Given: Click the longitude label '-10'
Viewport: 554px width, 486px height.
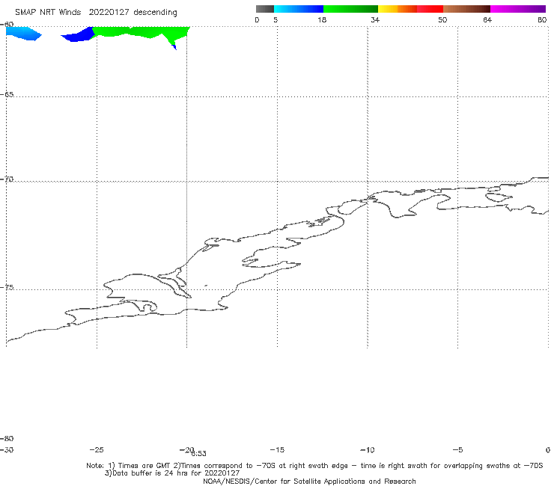Looking at the screenshot, I should pos(368,449).
